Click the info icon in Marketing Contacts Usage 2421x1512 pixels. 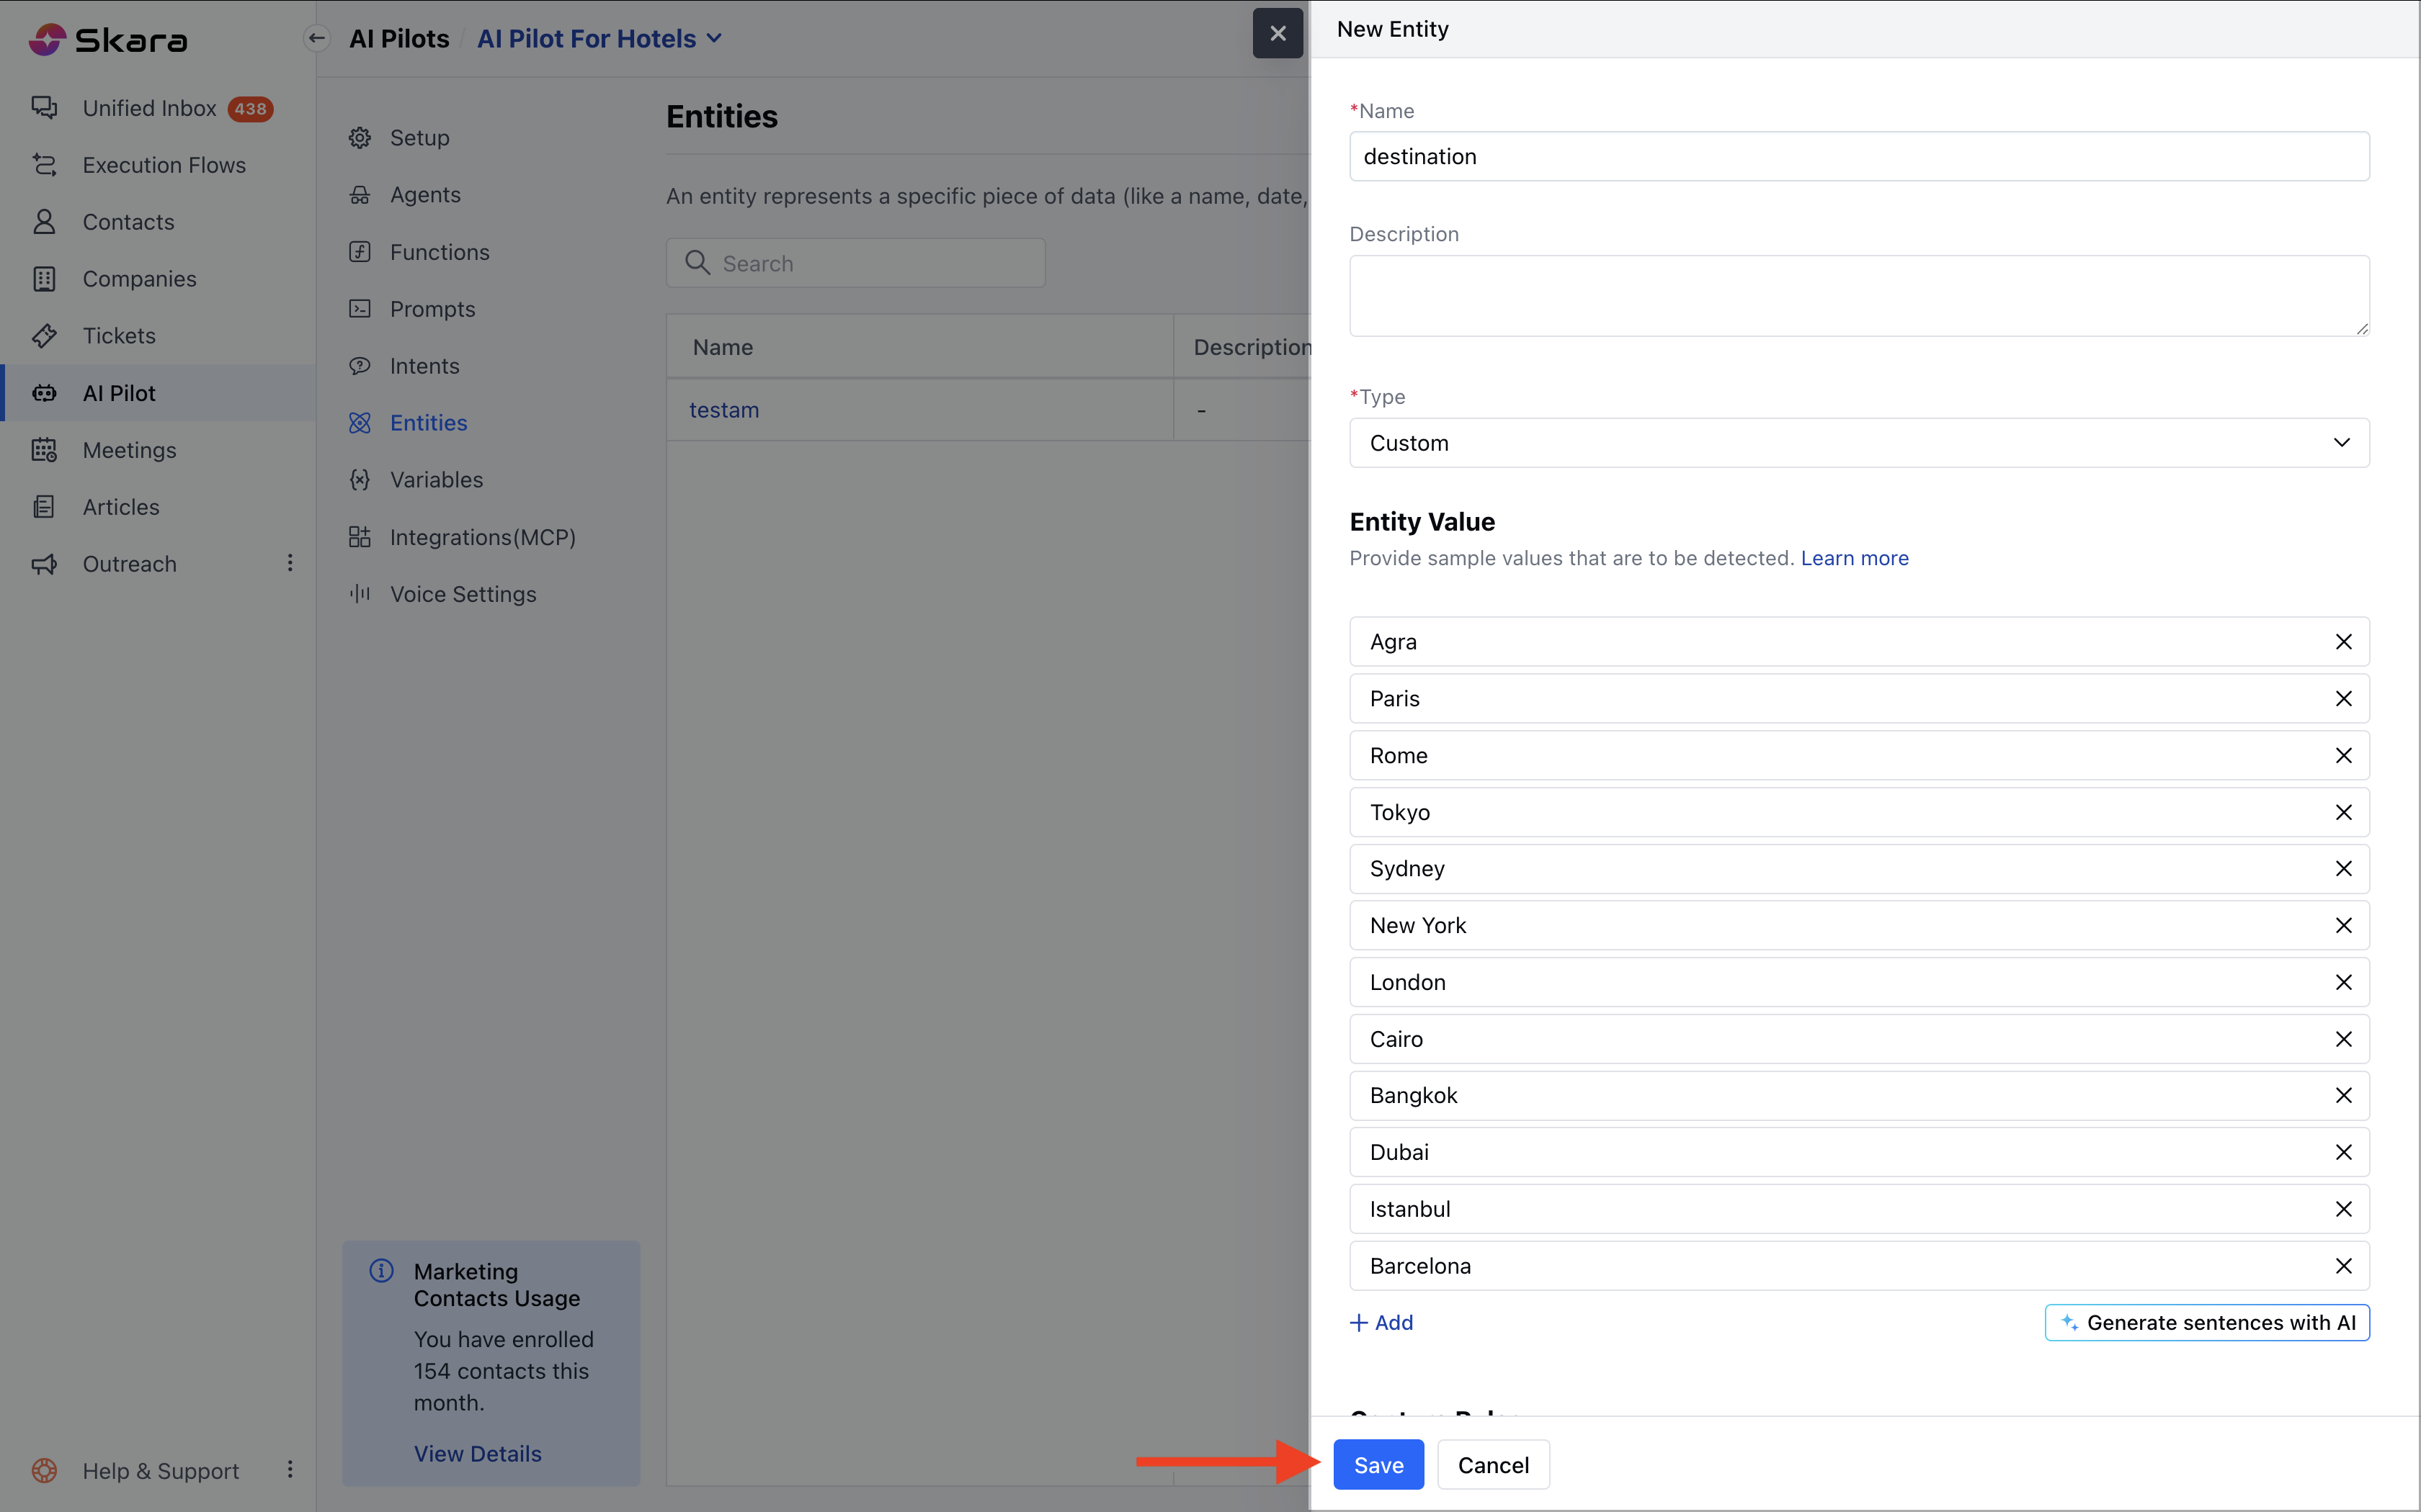381,1271
